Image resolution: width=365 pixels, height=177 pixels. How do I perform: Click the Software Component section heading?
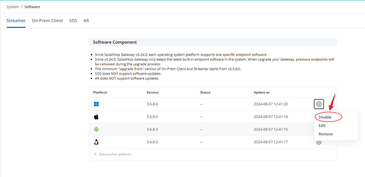coord(115,42)
